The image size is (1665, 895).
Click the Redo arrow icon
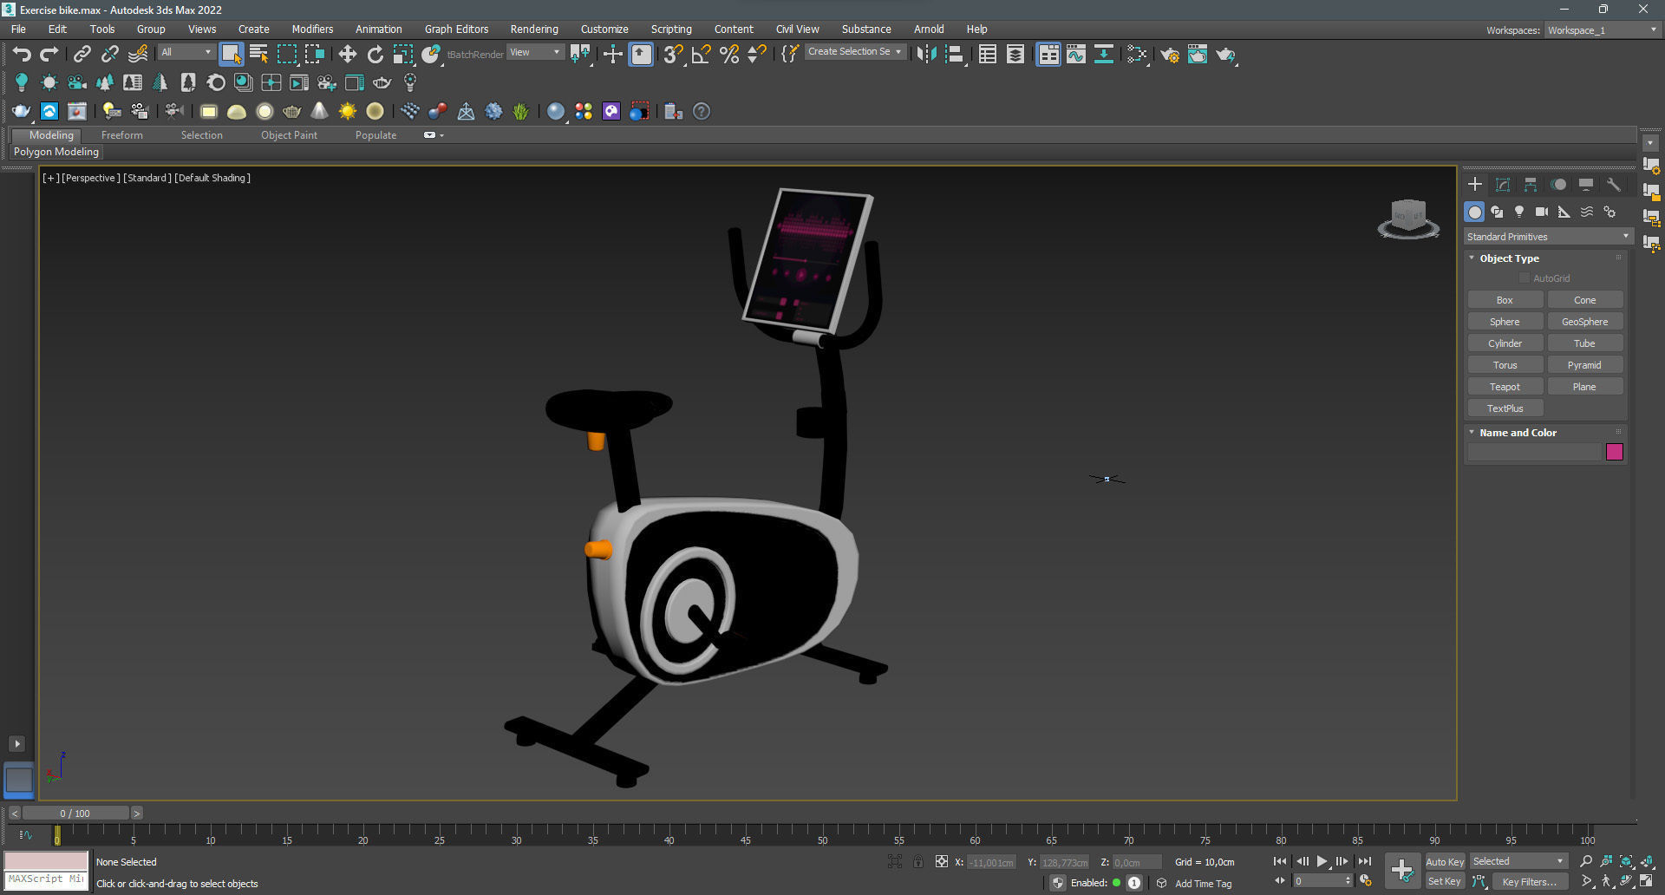tap(49, 54)
